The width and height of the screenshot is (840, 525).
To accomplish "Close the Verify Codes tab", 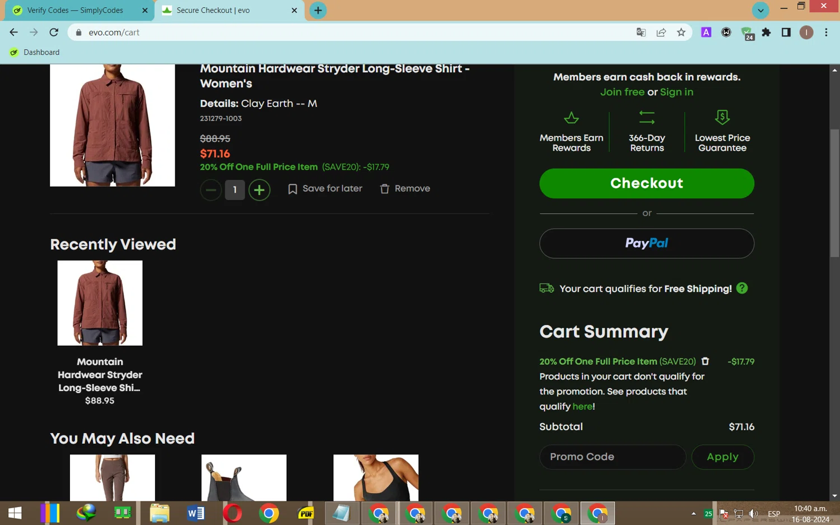I will [x=144, y=10].
